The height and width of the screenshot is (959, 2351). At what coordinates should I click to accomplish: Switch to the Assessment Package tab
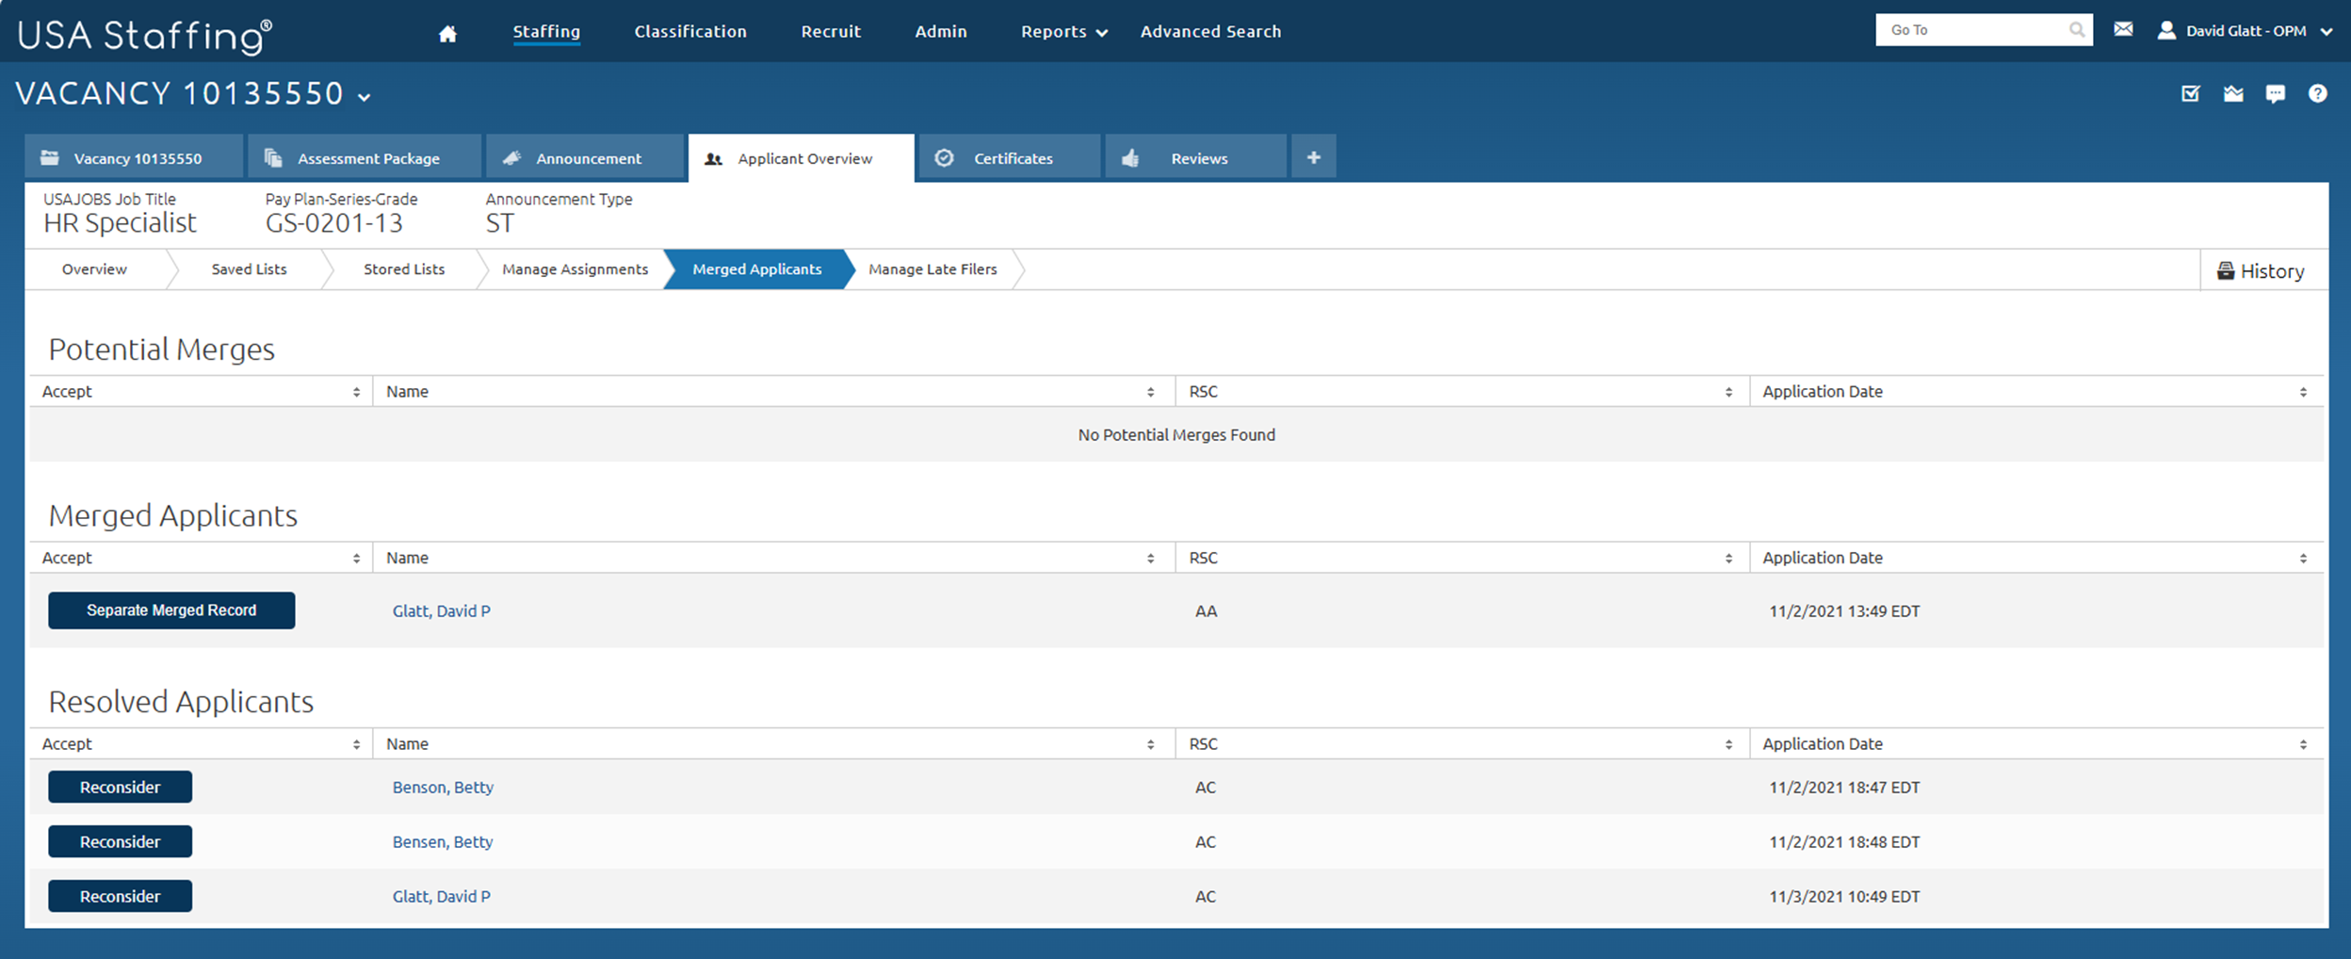pyautogui.click(x=365, y=157)
